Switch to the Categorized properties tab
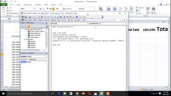The image size is (171, 96). (32, 59)
